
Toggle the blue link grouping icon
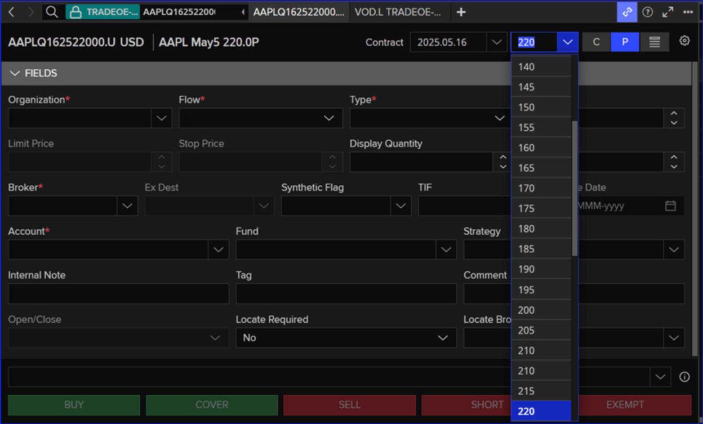click(627, 11)
